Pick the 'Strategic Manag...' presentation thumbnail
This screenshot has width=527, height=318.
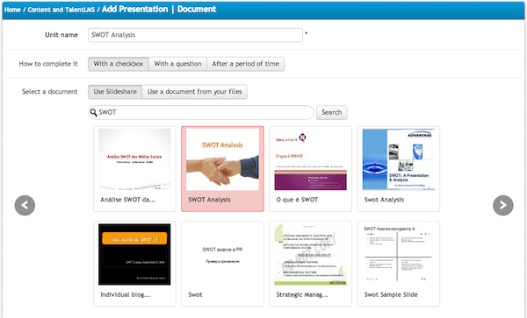311,264
